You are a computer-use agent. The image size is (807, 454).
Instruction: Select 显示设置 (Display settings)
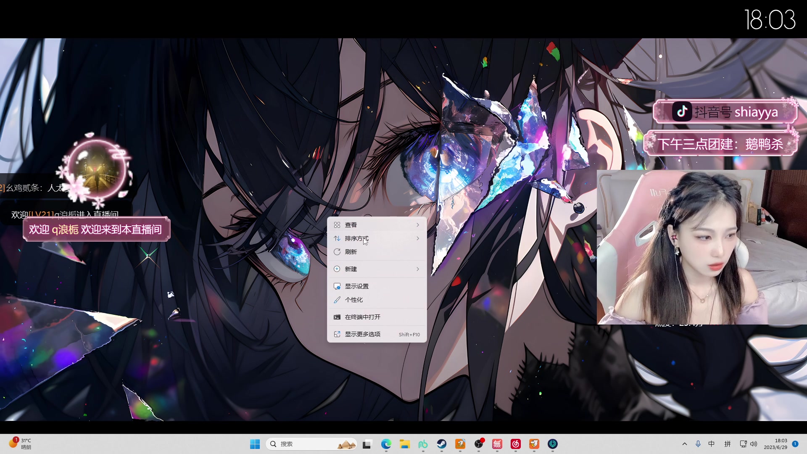[x=377, y=286]
